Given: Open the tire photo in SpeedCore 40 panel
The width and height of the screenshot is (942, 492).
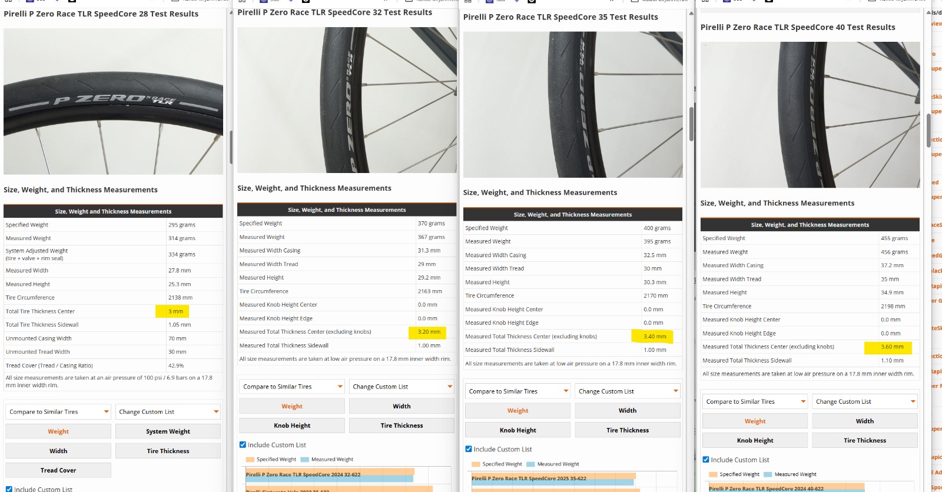Looking at the screenshot, I should [810, 115].
